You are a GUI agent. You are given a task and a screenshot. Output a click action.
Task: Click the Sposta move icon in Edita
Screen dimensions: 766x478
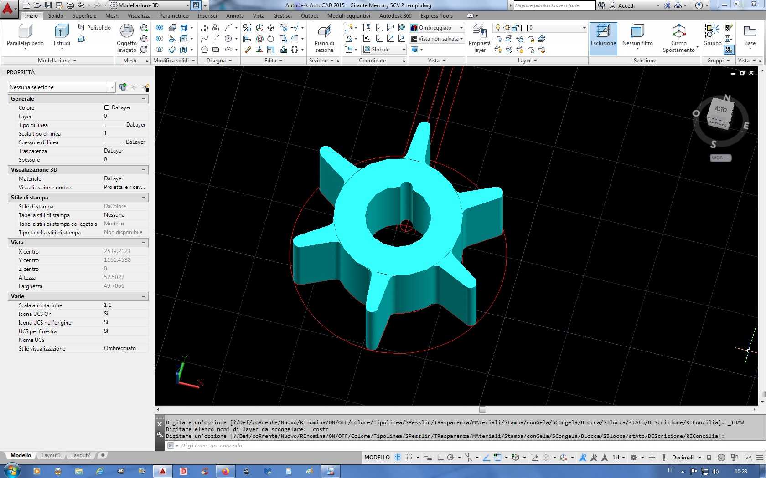tap(271, 28)
